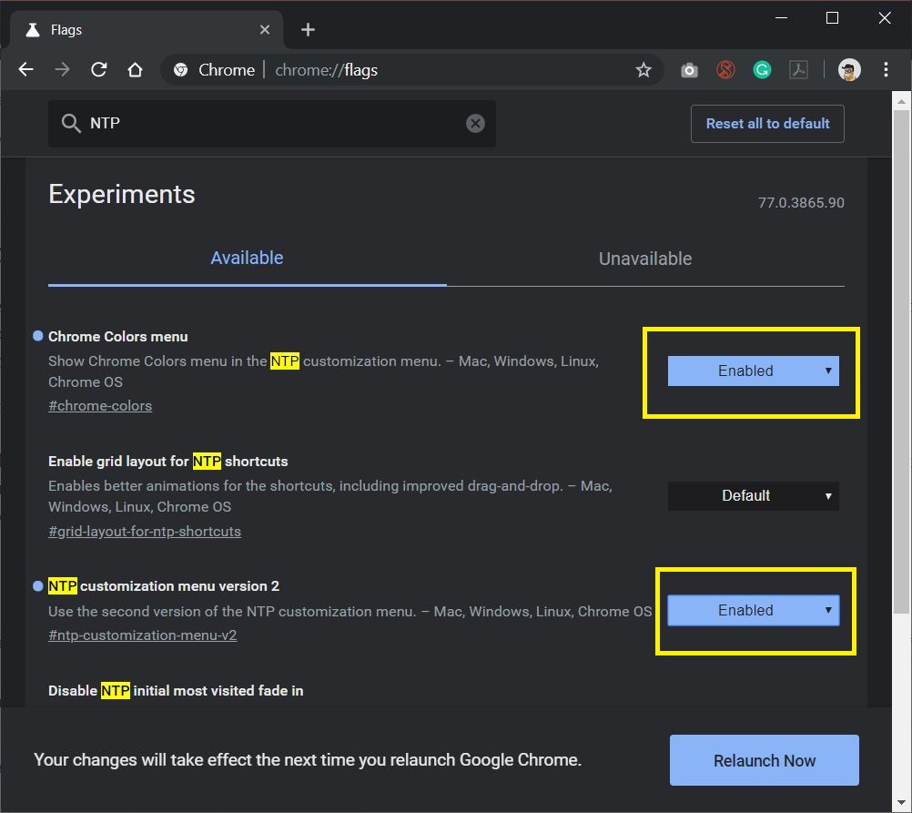
Task: Open the #ntp-customization-menu-v2 link
Action: click(143, 635)
